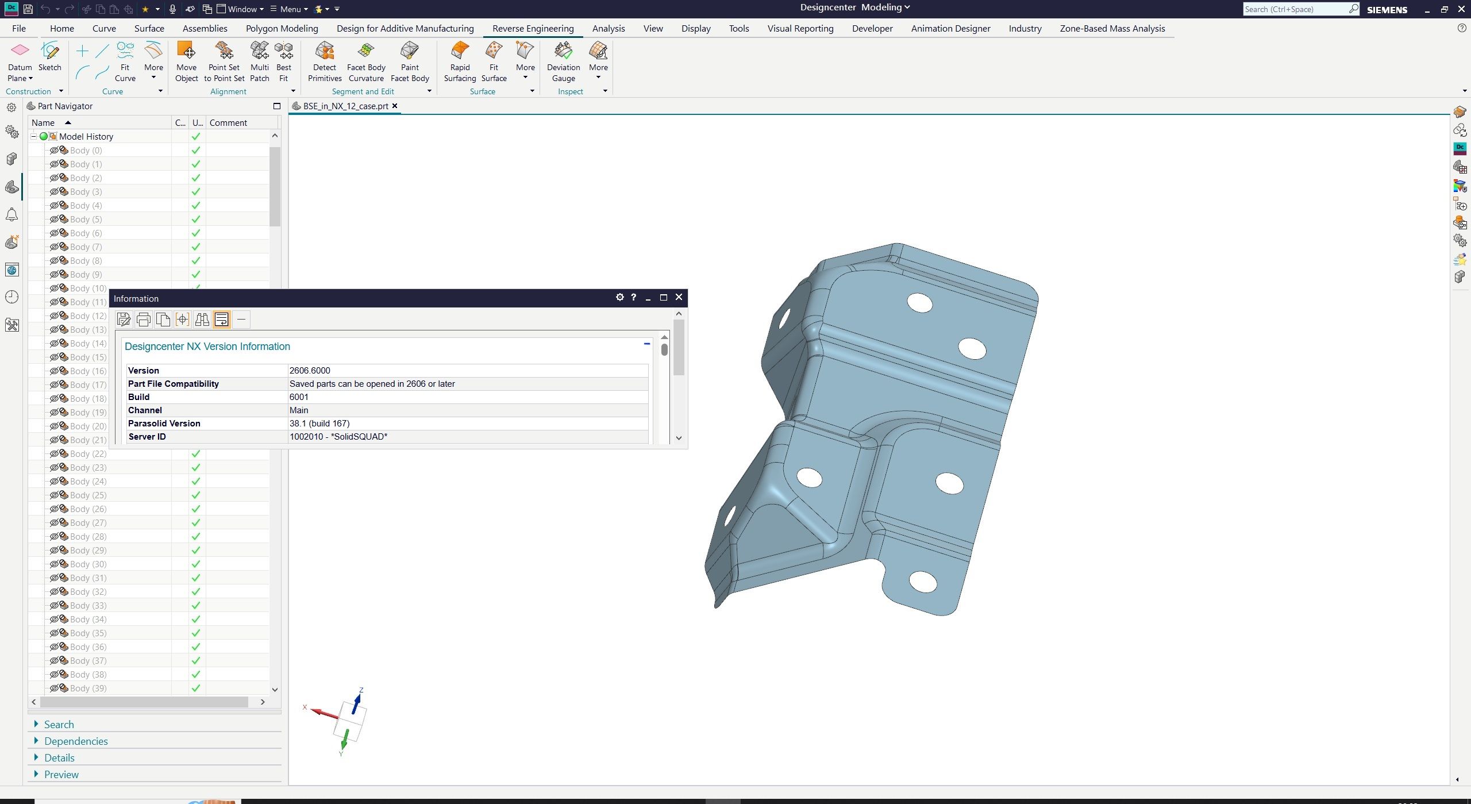Maximize the Part Navigator panel
The image size is (1471, 804).
276,106
